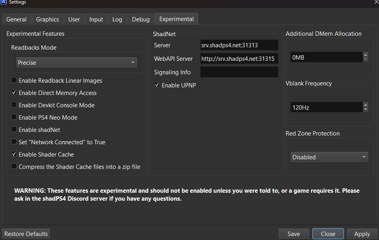Uncheck Enable Shader Cache
Viewport: 379px width, 240px height.
14,154
